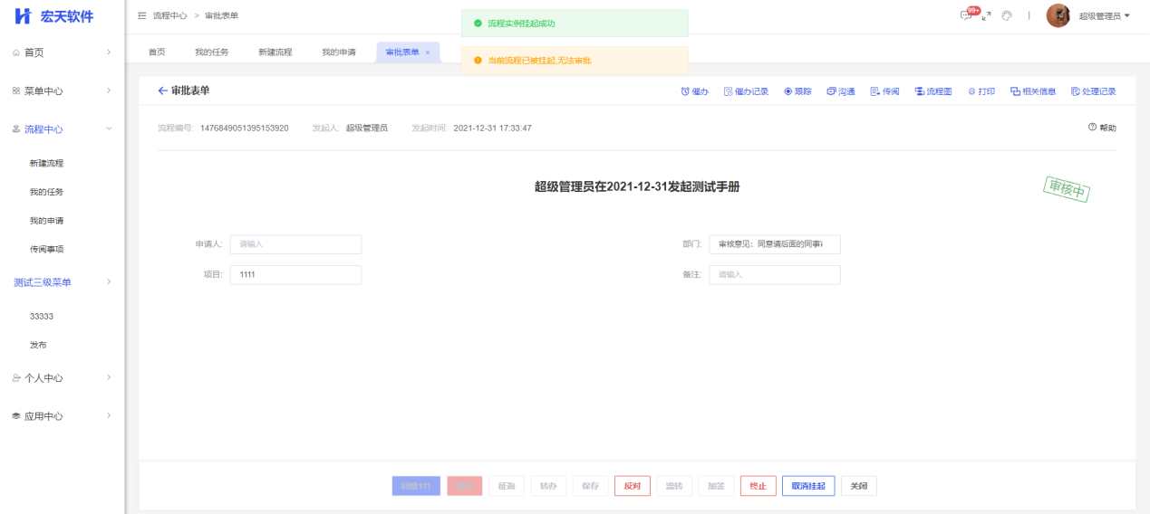Open 流程图 flowchart from the toolbar
The width and height of the screenshot is (1150, 514).
[x=919, y=91]
